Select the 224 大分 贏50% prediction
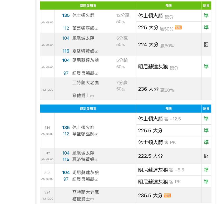Screen dimensions: 218x204 click(156, 45)
